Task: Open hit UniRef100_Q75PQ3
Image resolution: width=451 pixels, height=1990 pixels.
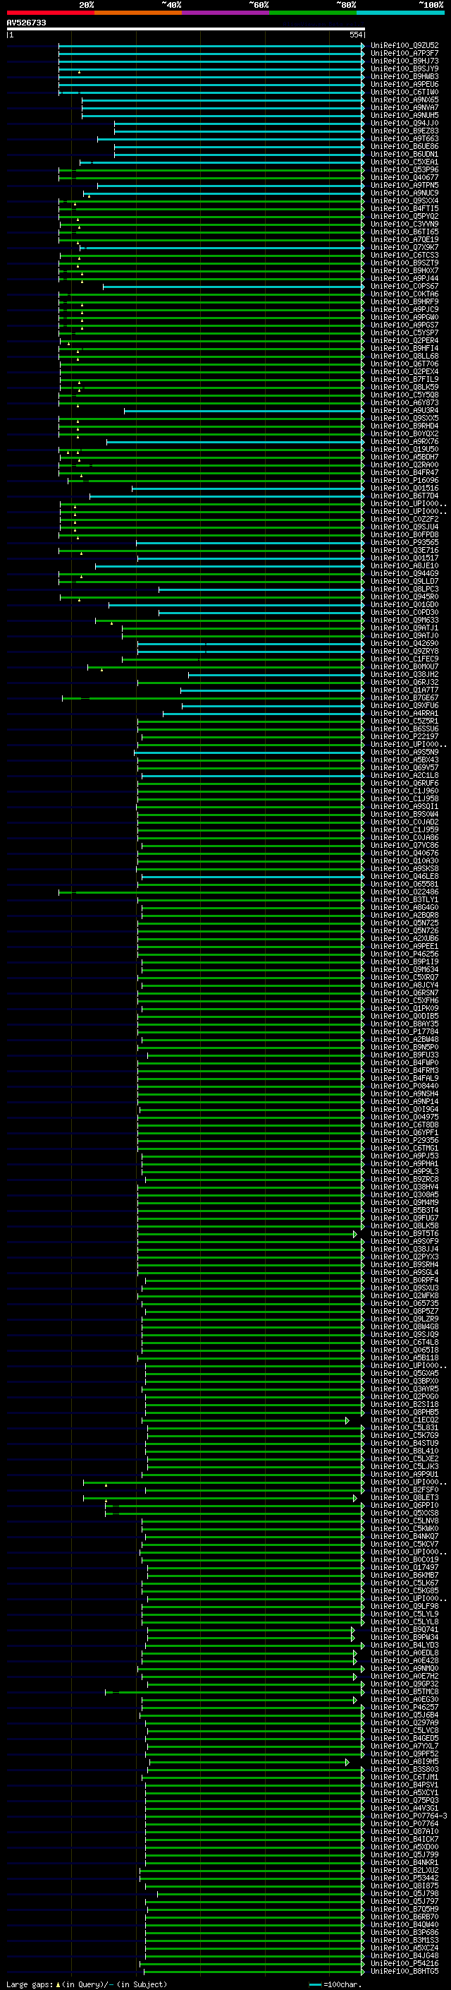Action: 404,1801
